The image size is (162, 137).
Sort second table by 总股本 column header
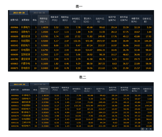147,89
